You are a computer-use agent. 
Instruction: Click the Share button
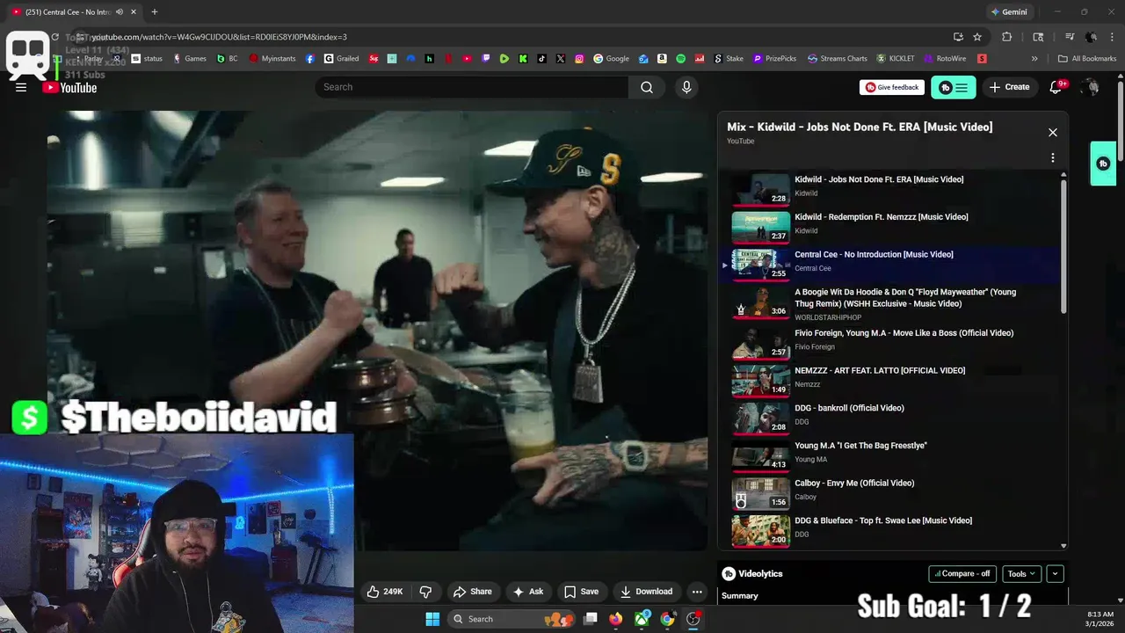[x=472, y=592]
